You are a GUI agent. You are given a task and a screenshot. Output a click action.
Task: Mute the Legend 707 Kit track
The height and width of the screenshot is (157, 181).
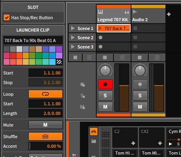(105, 107)
